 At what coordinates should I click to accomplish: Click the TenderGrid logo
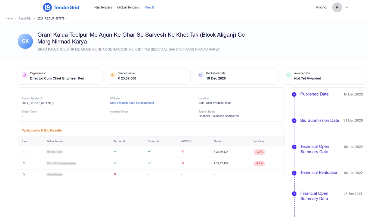[61, 7]
